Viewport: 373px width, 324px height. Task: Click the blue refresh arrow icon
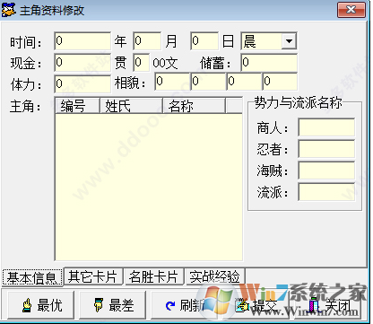tap(170, 305)
